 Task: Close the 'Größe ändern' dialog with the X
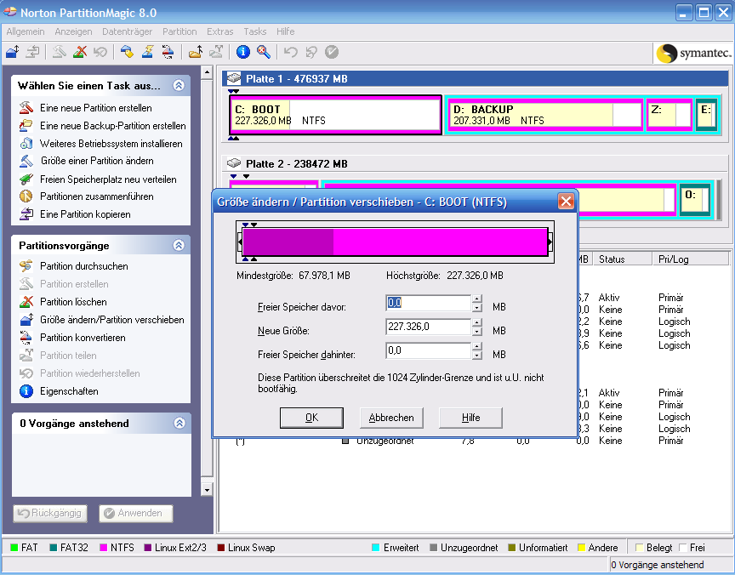click(566, 202)
